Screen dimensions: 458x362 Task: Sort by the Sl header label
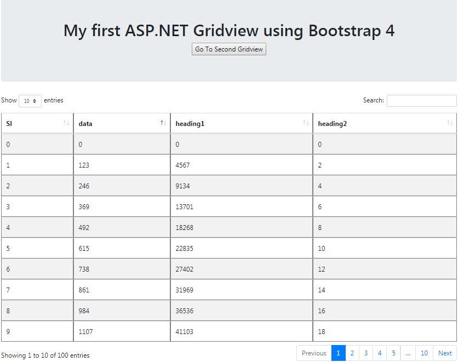point(9,123)
